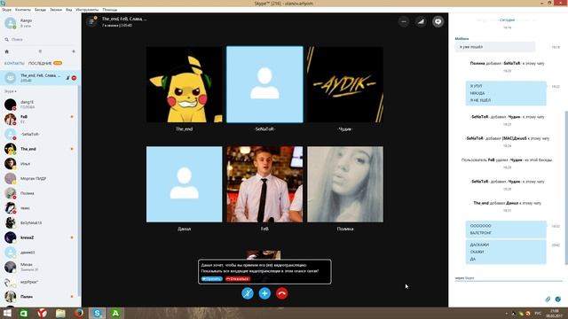Click the Чудик AYDIK logo tile
This screenshot has width=568, height=319.
pos(345,84)
